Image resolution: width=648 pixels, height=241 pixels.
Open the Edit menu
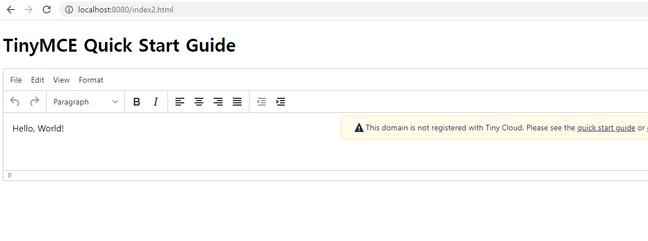pyautogui.click(x=38, y=80)
